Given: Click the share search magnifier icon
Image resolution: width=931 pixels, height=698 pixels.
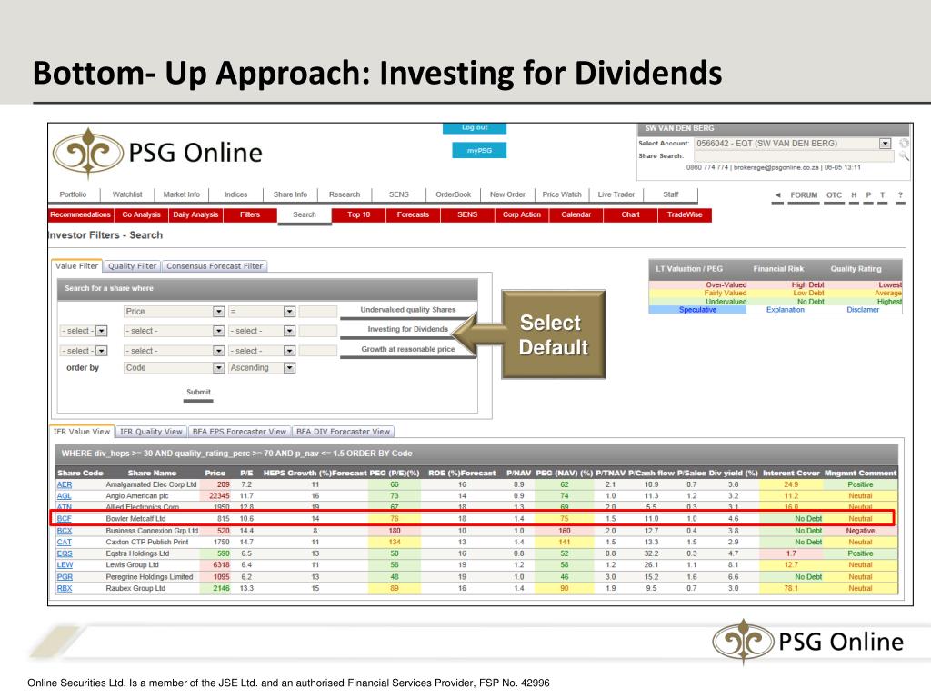Looking at the screenshot, I should 904,156.
